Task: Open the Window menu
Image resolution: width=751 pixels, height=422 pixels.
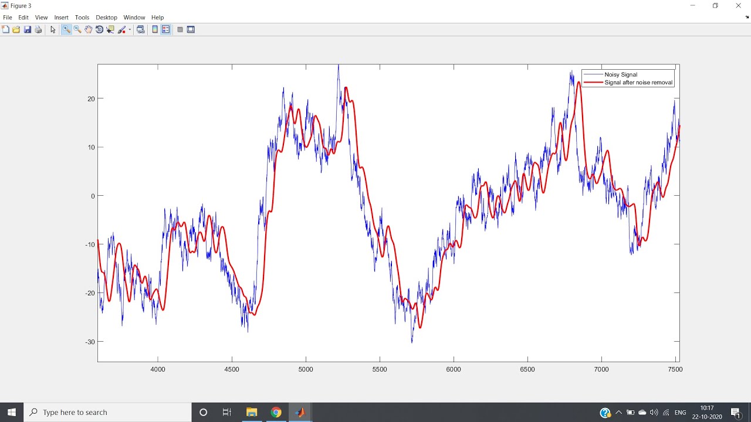Action: [134, 18]
